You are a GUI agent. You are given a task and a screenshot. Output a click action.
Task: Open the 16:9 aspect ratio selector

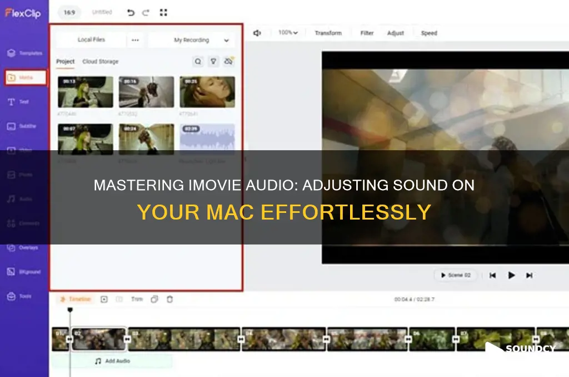(69, 13)
